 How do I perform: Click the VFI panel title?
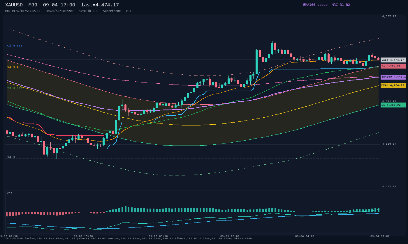click(x=10, y=193)
